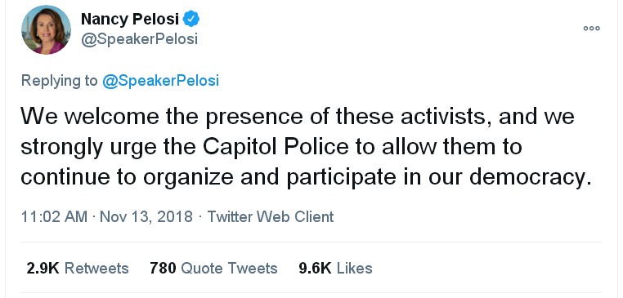Open Nancy Pelosi's profile picture
Image resolution: width=623 pixels, height=298 pixels.
point(46,29)
